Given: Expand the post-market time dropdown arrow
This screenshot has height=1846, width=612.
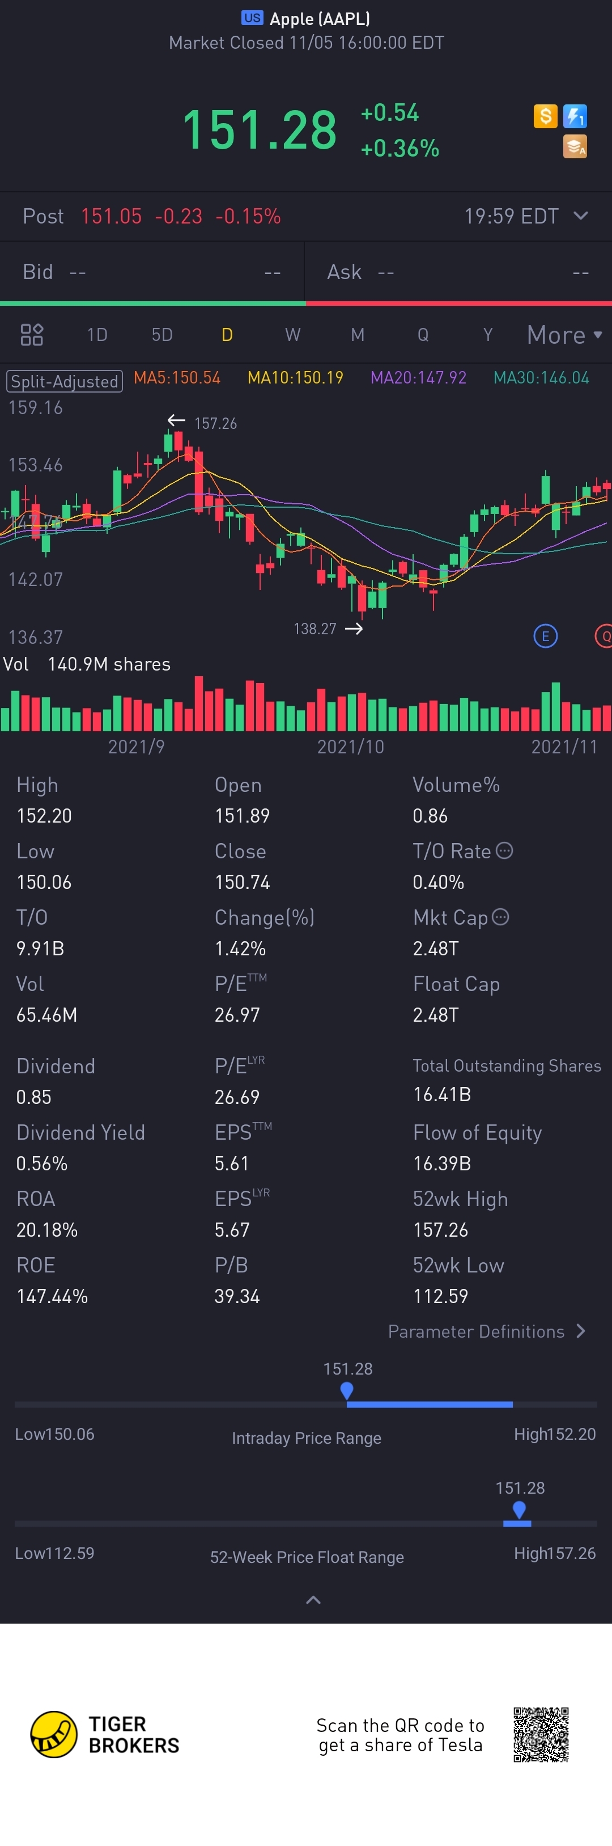Looking at the screenshot, I should pos(581,216).
